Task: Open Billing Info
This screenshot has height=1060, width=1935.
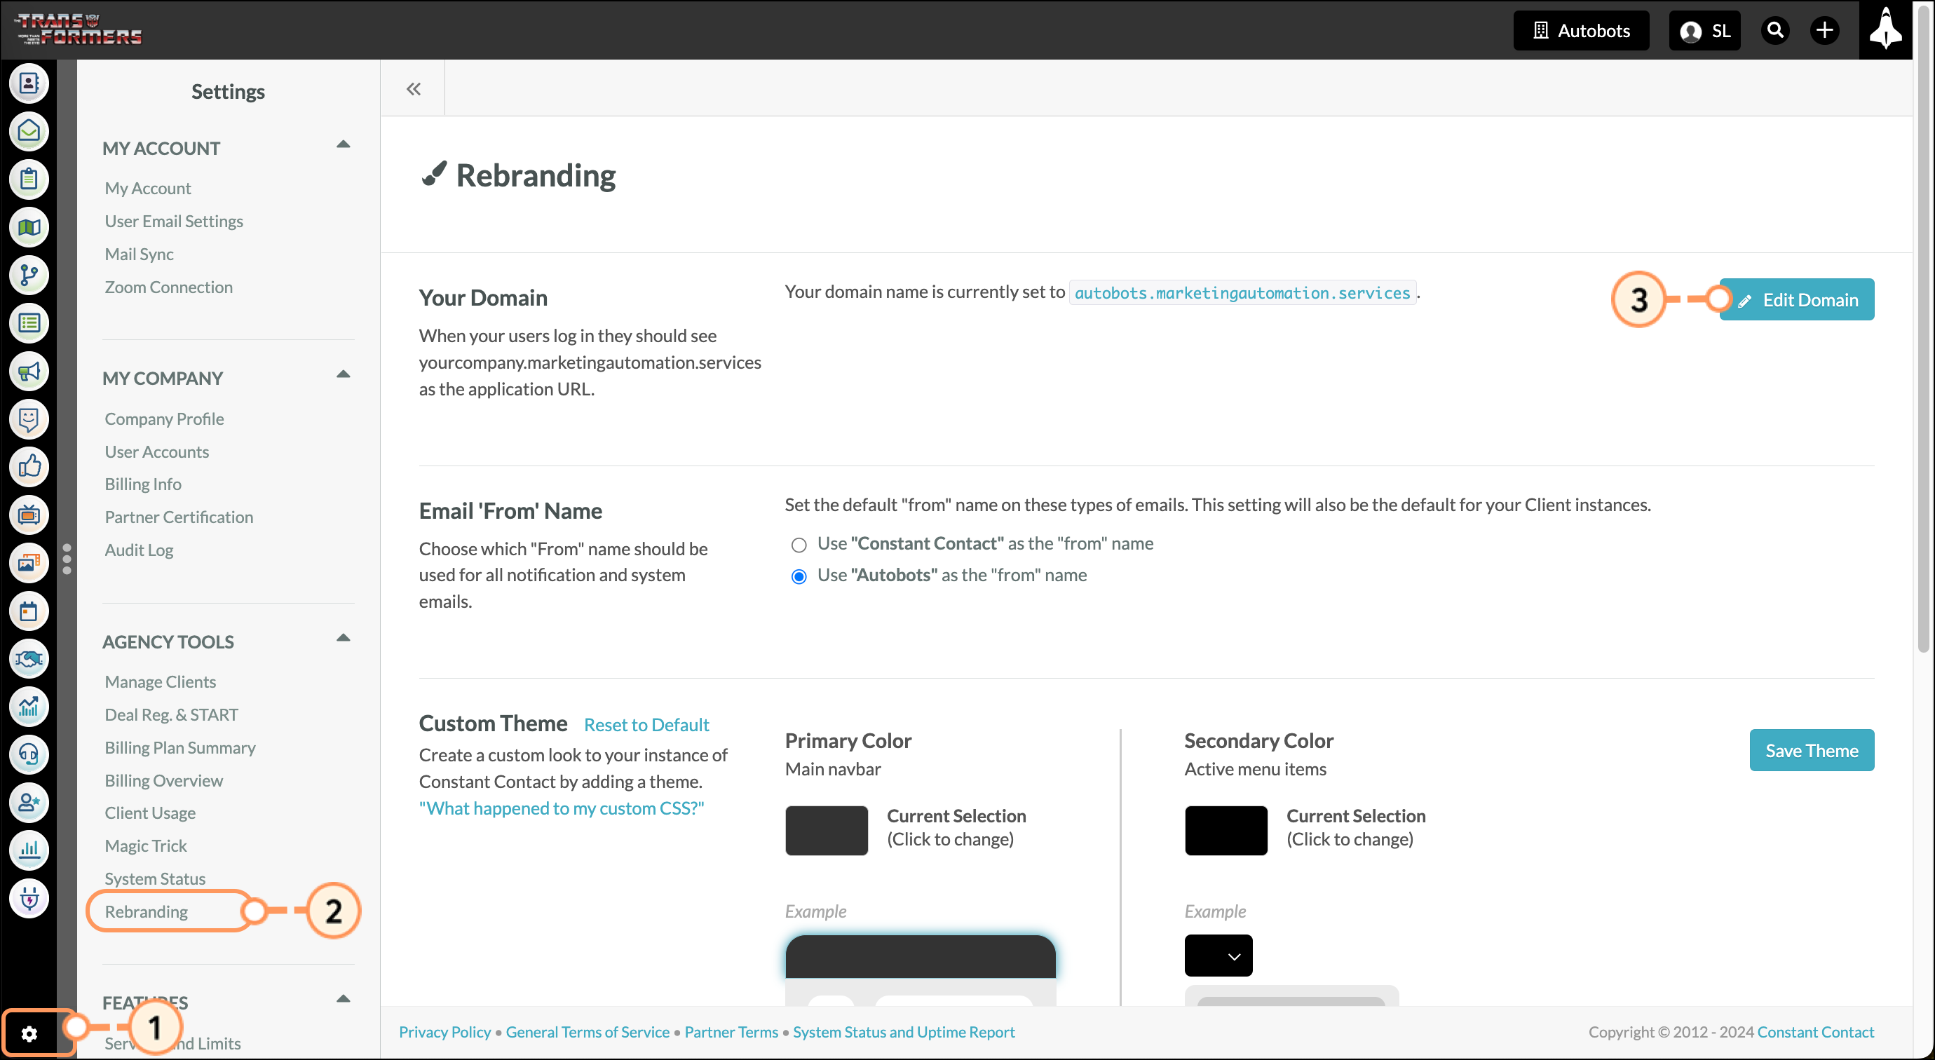Action: pos(143,484)
